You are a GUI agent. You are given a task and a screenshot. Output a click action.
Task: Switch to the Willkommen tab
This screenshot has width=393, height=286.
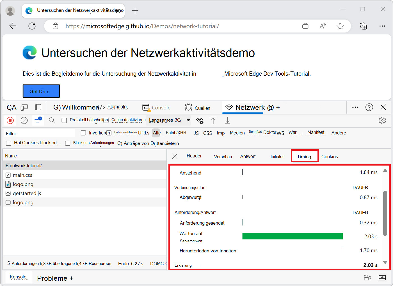click(76, 107)
